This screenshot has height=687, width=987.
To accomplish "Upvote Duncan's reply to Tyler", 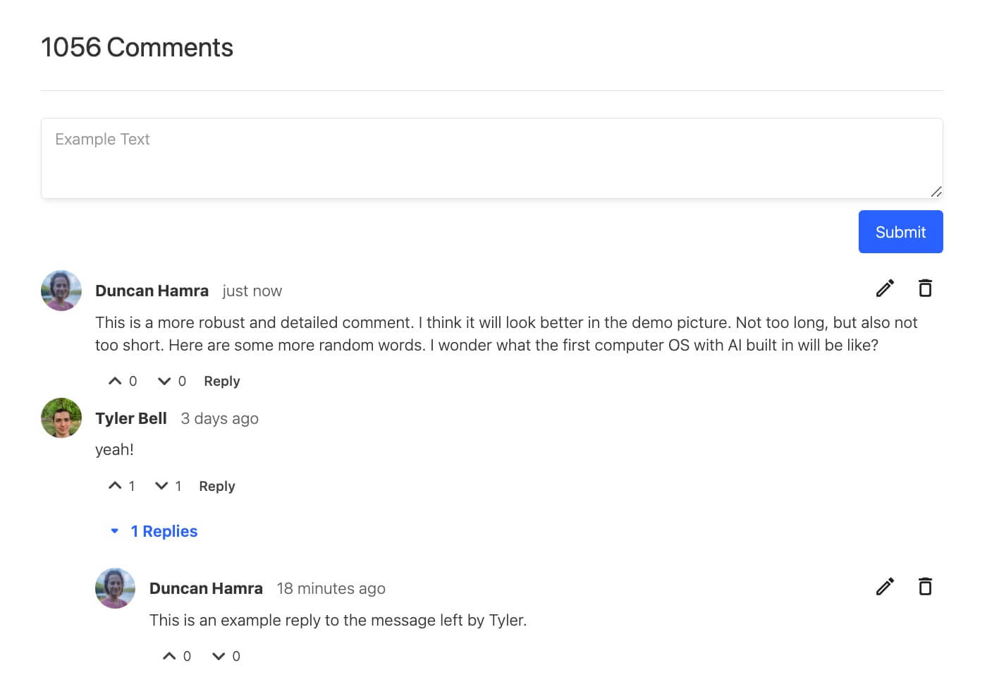I will click(x=169, y=657).
